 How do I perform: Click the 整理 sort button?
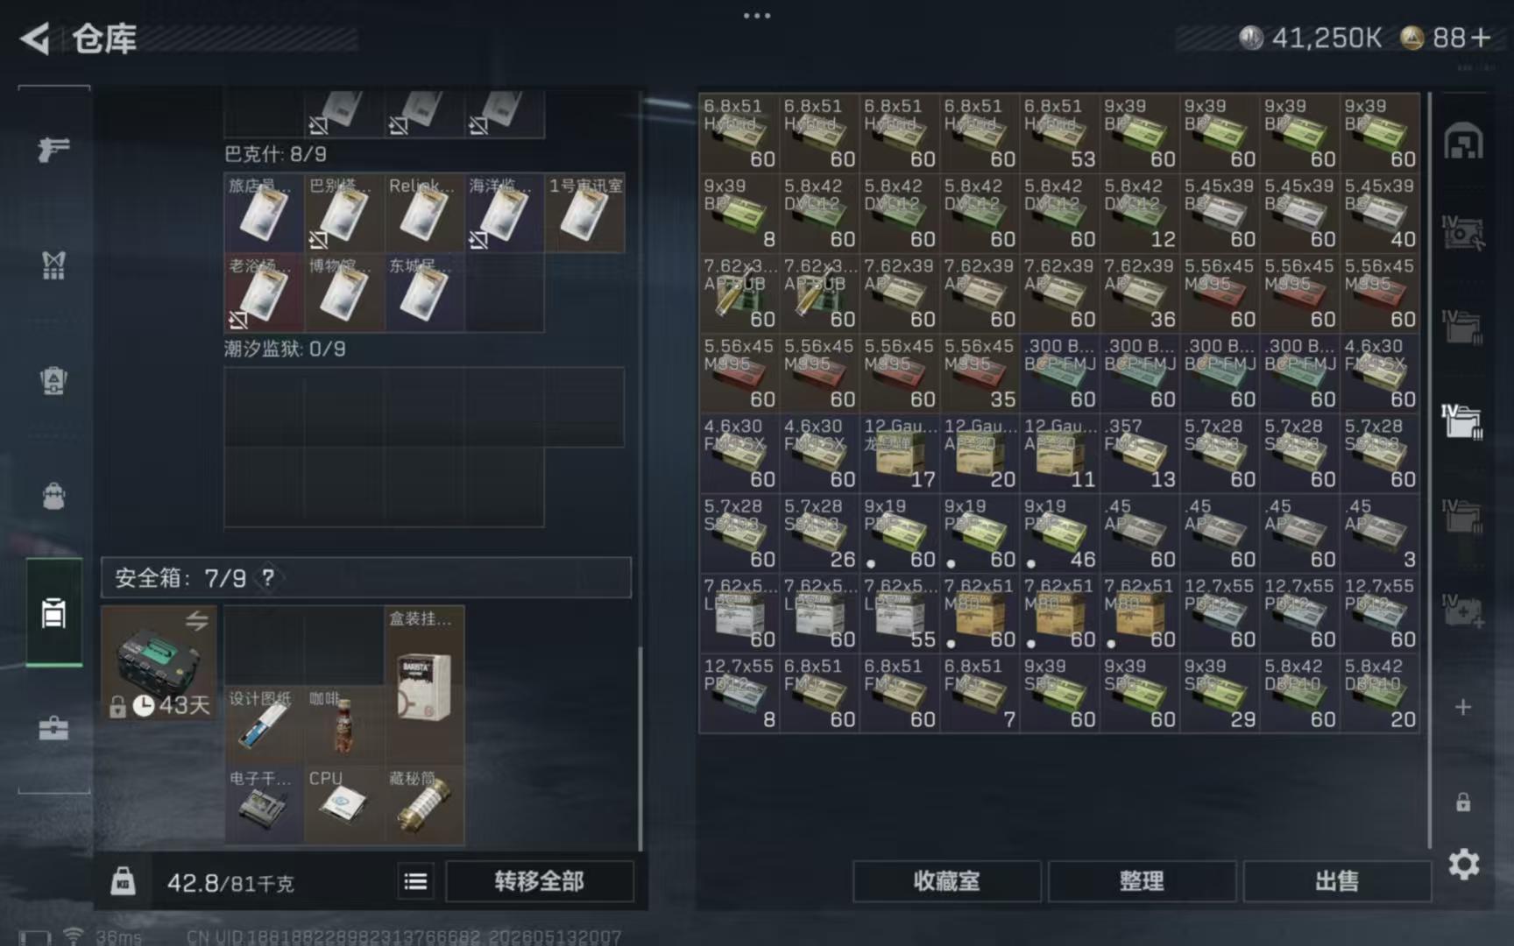1142,881
